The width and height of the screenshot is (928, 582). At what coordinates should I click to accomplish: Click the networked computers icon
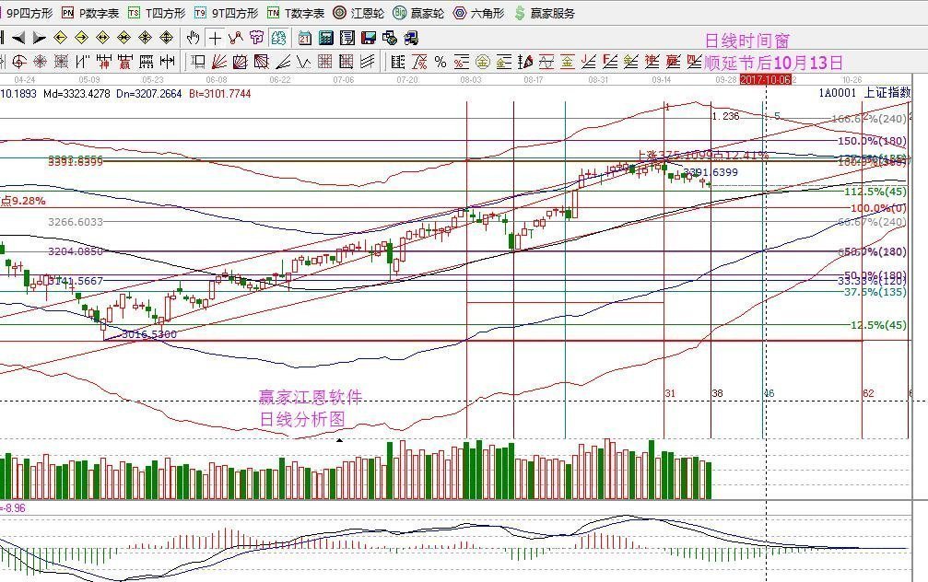click(411, 38)
